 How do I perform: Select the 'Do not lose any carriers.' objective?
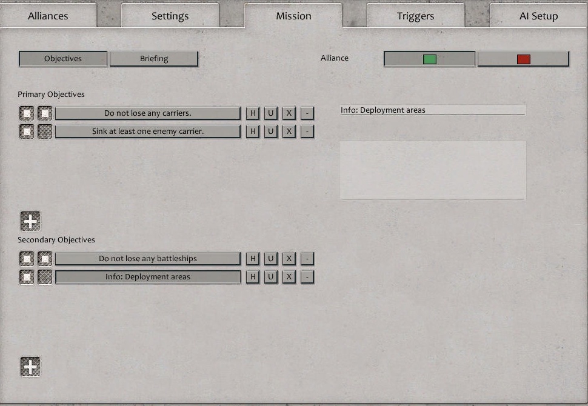tap(148, 113)
